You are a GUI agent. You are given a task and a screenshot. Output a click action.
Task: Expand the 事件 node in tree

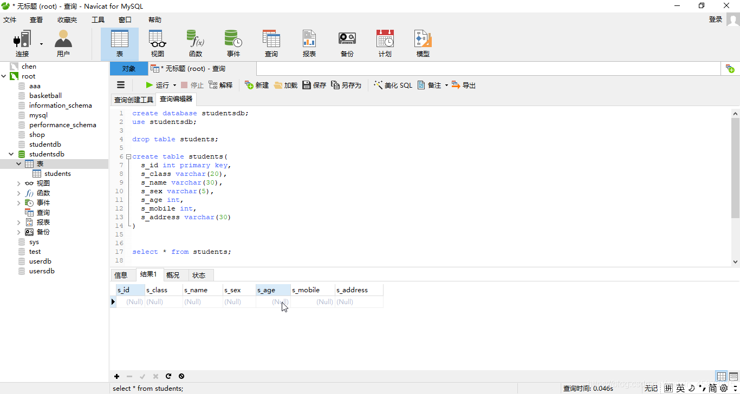(x=19, y=203)
